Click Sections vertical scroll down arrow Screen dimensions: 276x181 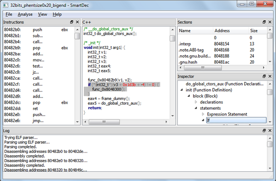(x=270, y=62)
